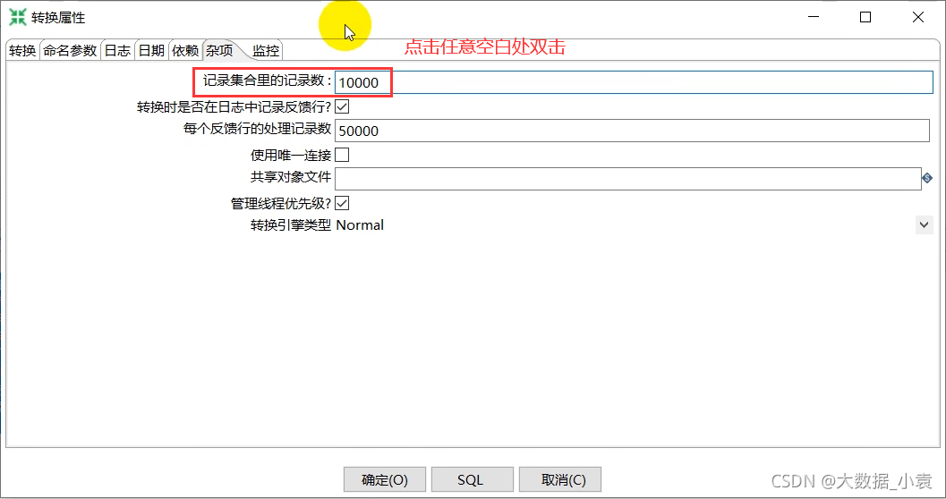
Task: Open the 命名参数 tab
Action: 70,51
